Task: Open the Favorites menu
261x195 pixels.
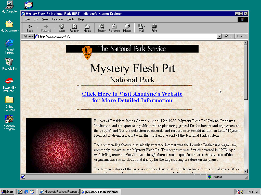Action: [x=58, y=19]
